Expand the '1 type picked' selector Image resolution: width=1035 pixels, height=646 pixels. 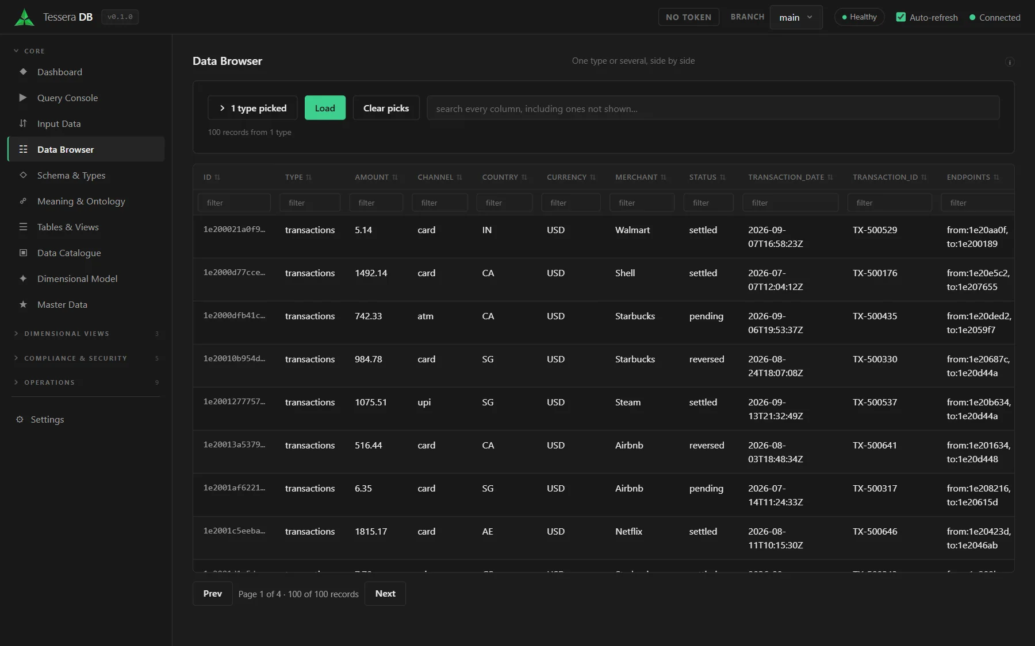point(252,108)
